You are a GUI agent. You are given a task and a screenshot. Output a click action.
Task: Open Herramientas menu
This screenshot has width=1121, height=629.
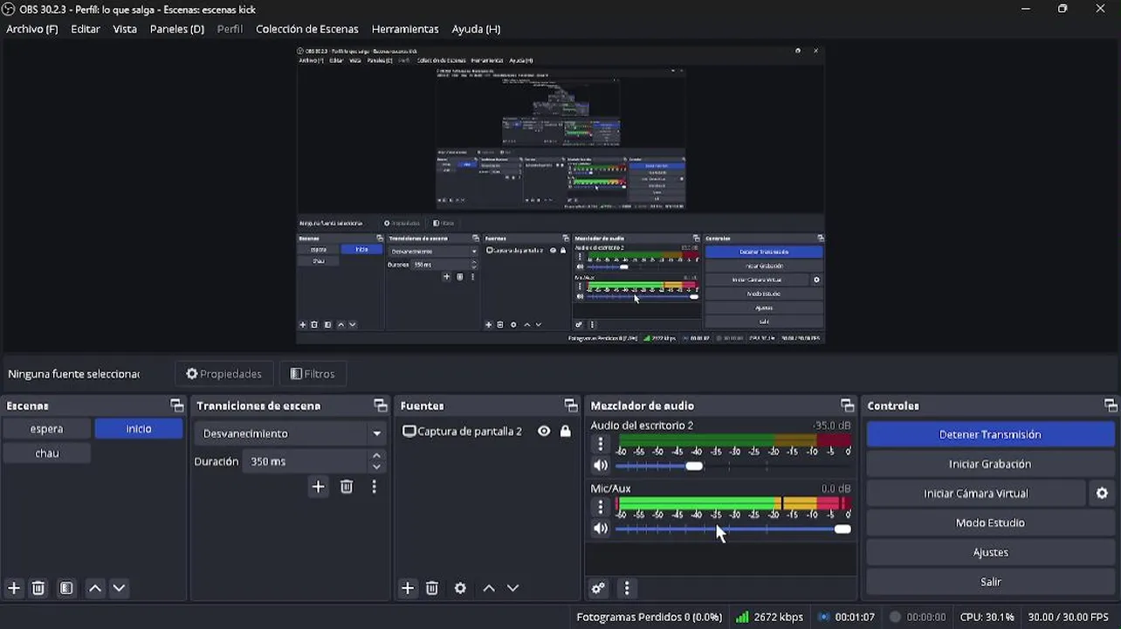pyautogui.click(x=405, y=29)
